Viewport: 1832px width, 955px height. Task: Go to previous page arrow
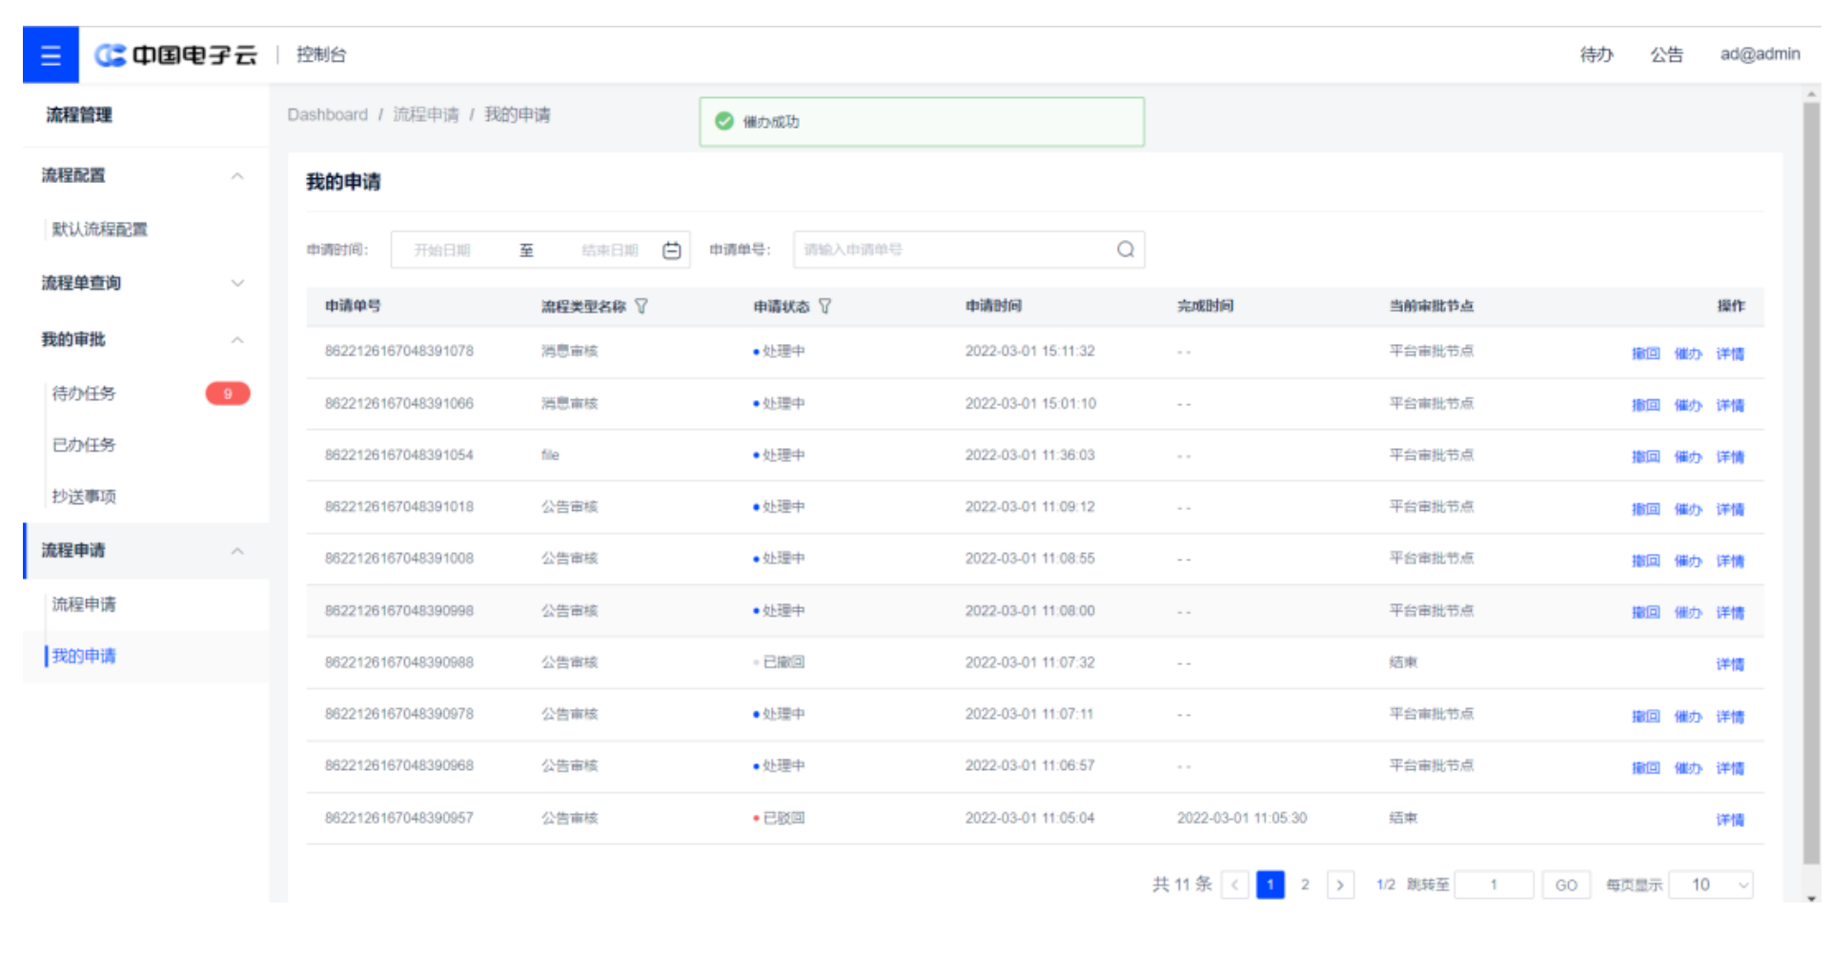coord(1235,885)
